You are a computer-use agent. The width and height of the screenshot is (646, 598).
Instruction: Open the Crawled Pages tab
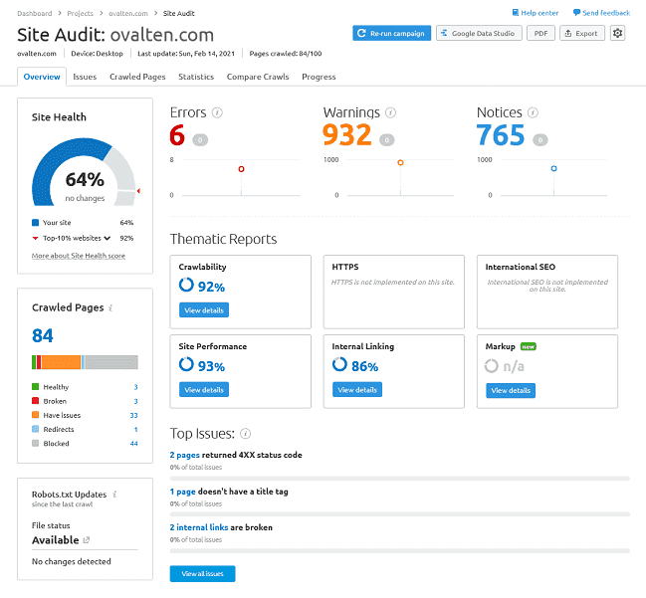[137, 77]
